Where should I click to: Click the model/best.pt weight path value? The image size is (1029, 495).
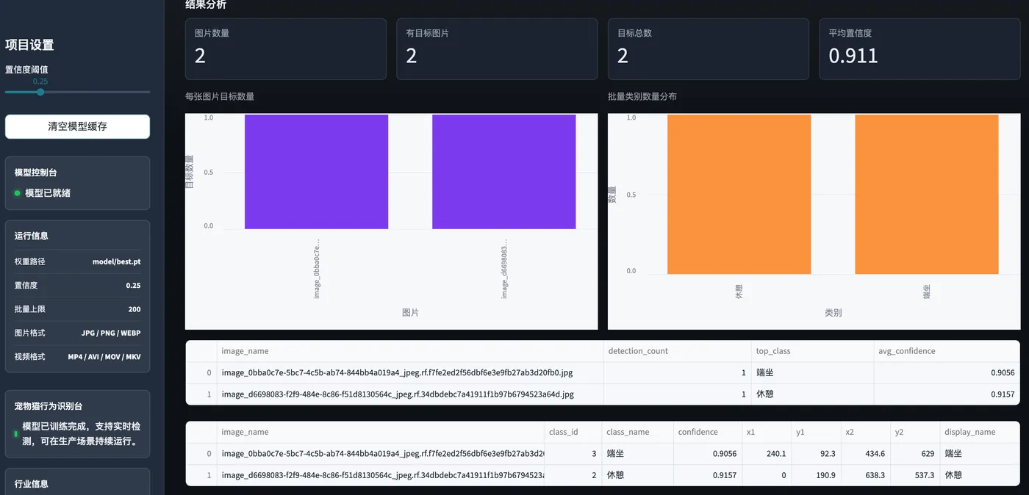coord(116,261)
